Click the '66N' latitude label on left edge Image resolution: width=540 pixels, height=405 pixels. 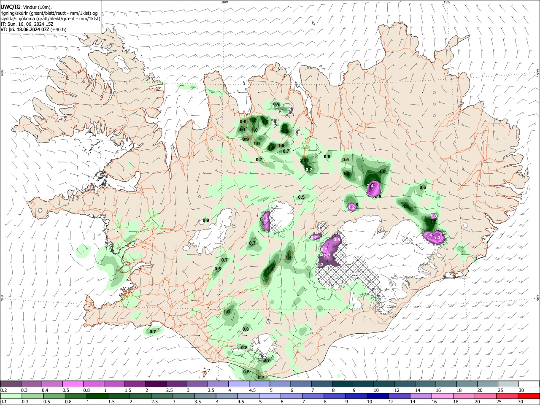(2, 73)
